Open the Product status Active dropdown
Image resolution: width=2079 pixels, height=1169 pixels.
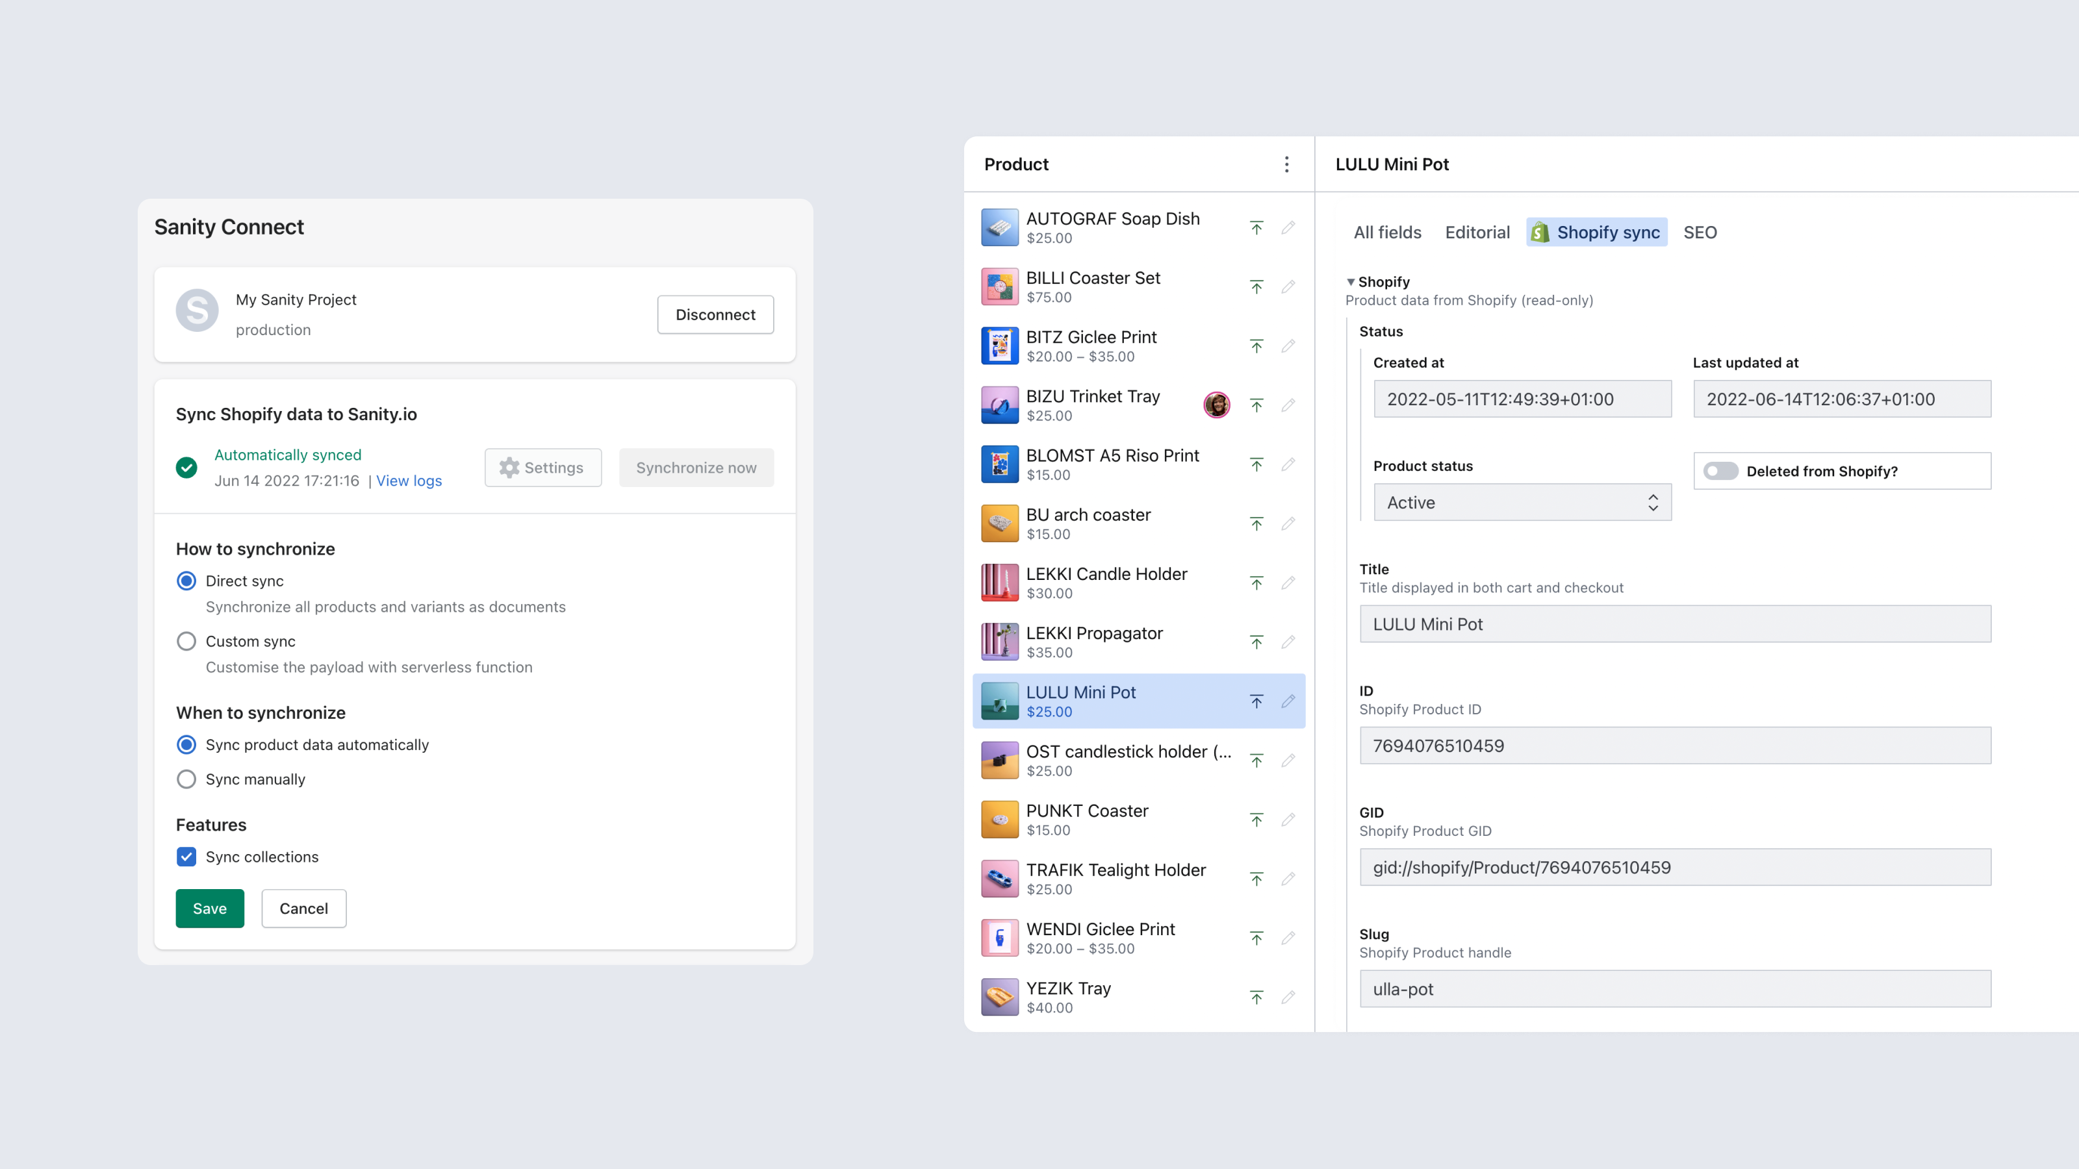(1522, 503)
